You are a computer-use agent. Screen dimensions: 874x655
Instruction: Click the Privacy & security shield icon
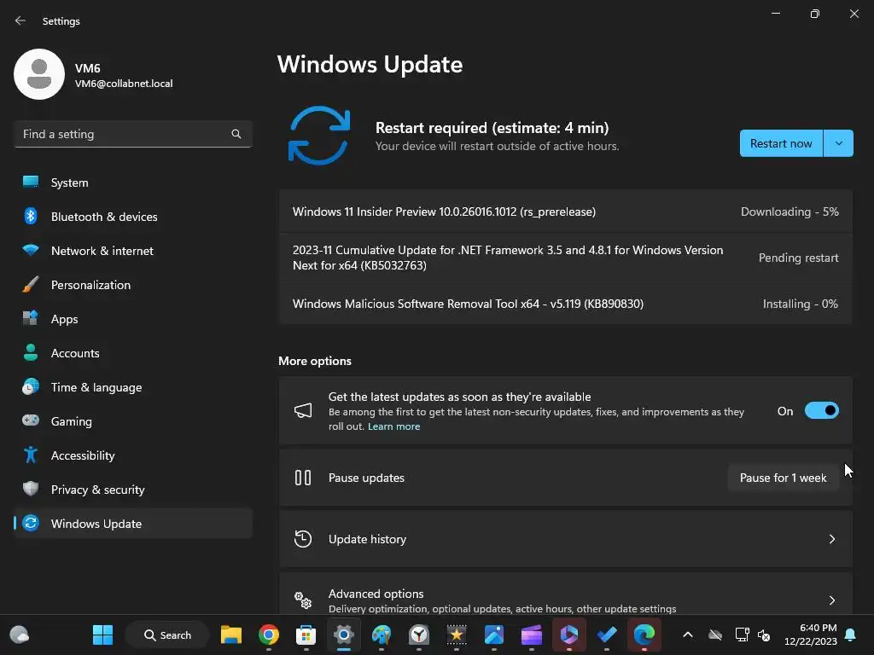pos(31,489)
